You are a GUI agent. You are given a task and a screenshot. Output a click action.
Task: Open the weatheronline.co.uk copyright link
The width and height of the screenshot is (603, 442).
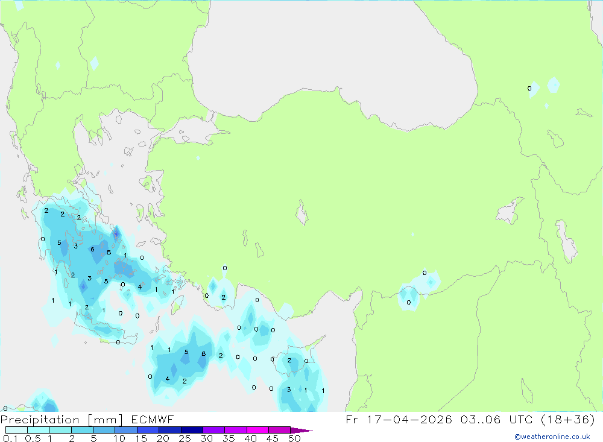tap(552, 437)
